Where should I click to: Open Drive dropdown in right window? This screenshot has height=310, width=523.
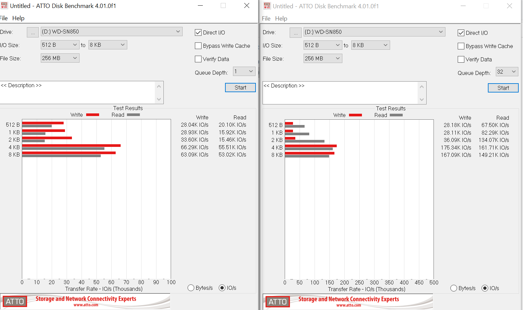[x=375, y=32]
